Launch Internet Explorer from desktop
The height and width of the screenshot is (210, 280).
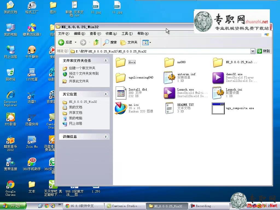coord(11,98)
